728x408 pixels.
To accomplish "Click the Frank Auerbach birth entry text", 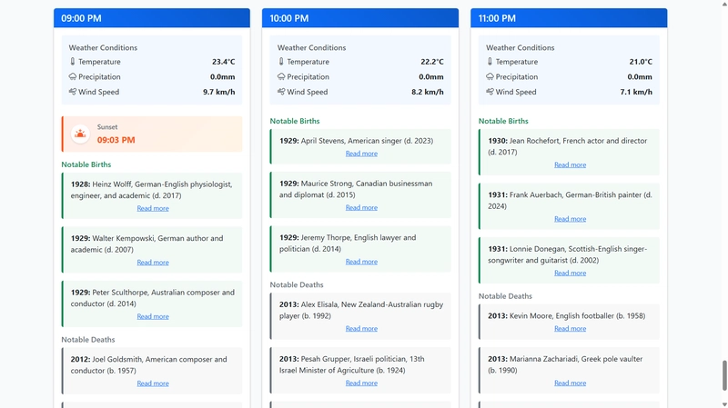I will pos(570,200).
